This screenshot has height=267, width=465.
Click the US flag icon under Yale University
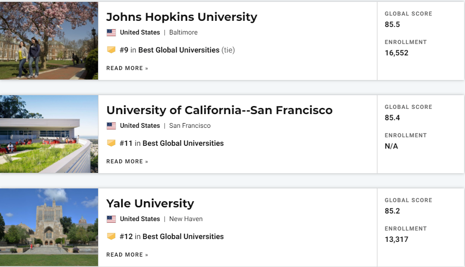tap(111, 219)
